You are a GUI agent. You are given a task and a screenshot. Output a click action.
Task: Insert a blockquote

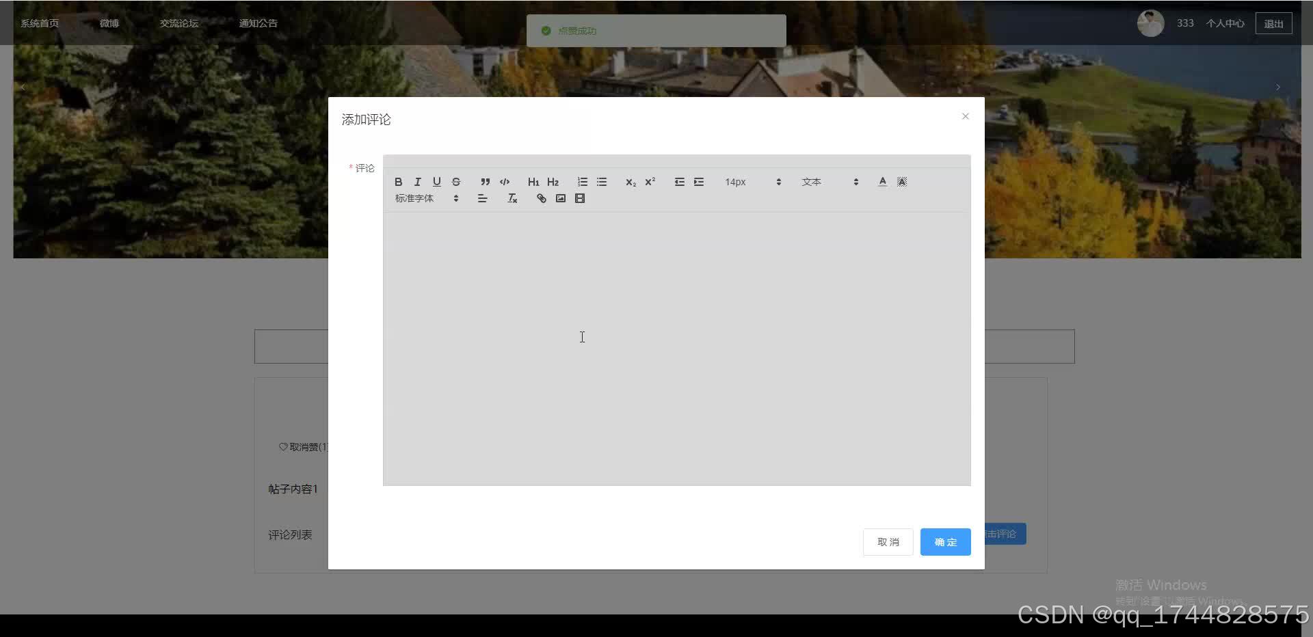485,182
